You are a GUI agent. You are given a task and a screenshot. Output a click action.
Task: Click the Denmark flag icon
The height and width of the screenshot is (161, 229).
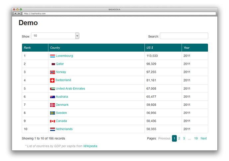(52, 105)
